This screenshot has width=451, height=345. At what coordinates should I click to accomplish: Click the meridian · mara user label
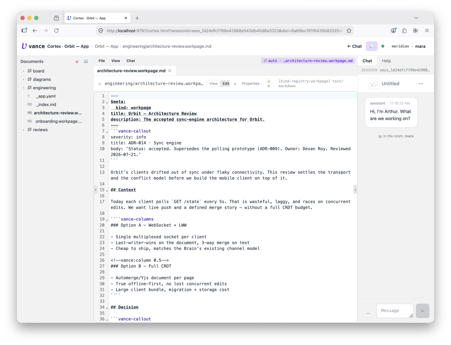tap(408, 46)
